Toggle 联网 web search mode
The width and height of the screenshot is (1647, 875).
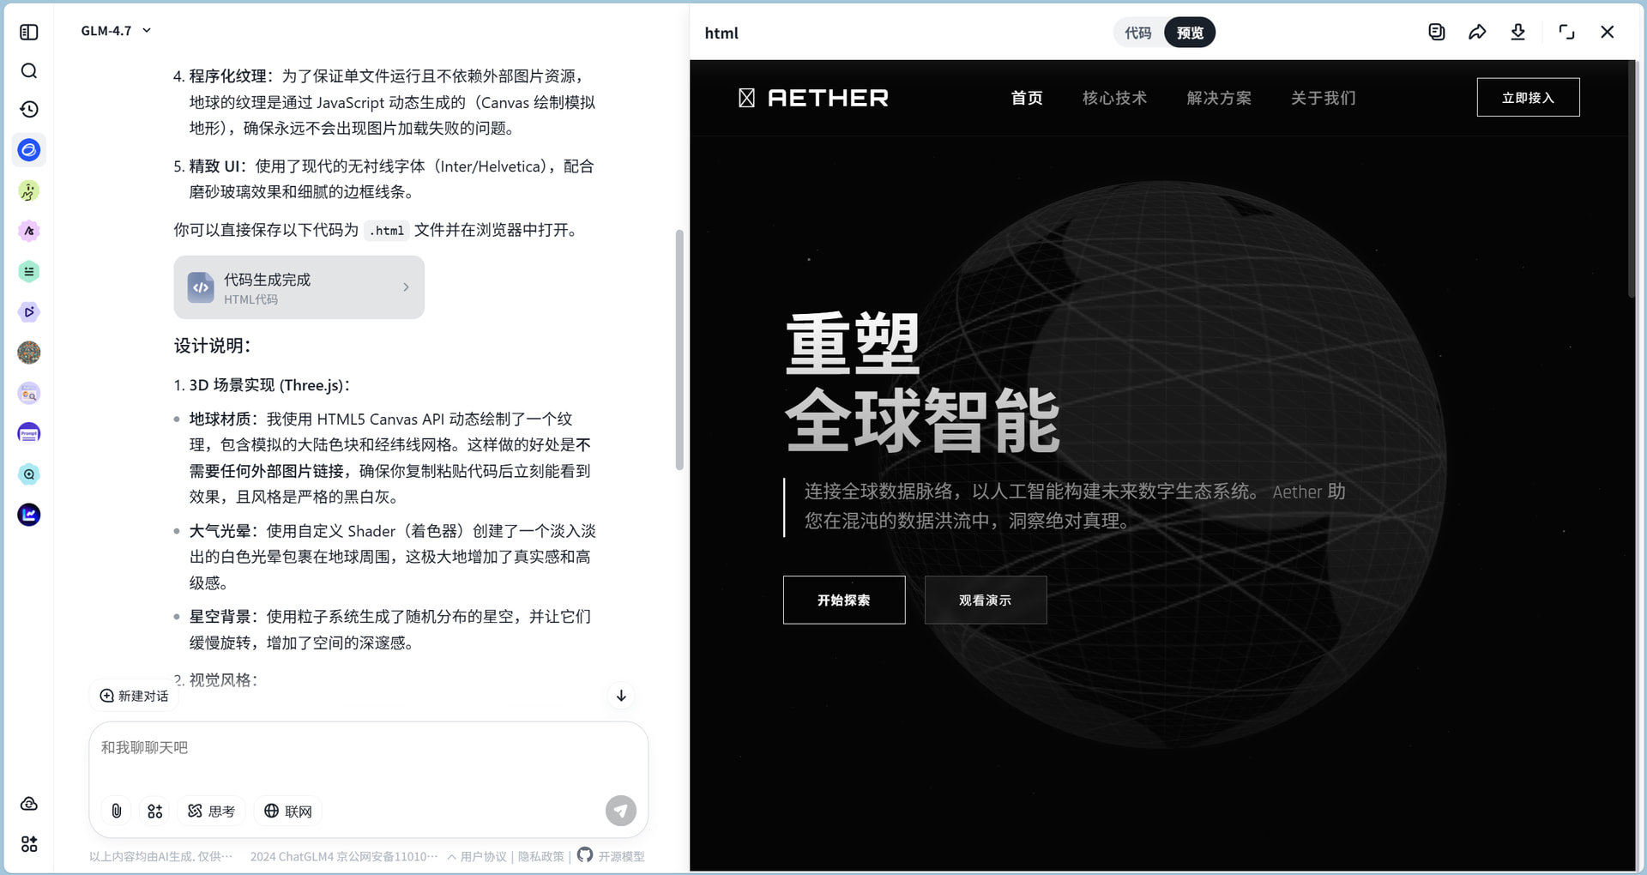click(x=288, y=811)
